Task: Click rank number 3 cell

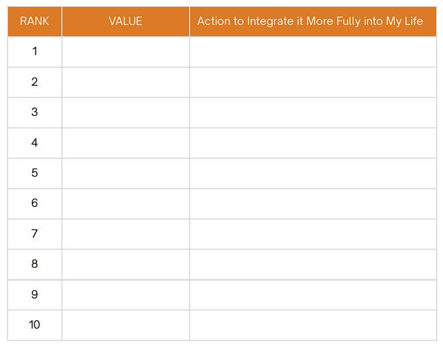Action: (x=34, y=112)
